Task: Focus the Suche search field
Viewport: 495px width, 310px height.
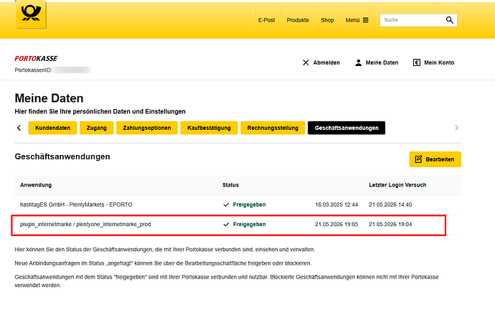Action: [412, 20]
